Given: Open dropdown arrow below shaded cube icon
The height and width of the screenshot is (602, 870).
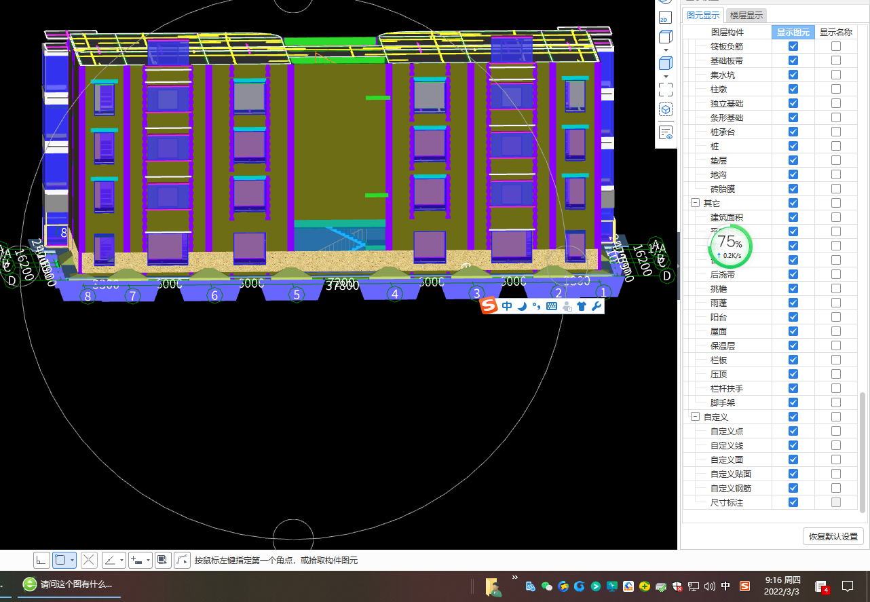Looking at the screenshot, I should pyautogui.click(x=666, y=76).
